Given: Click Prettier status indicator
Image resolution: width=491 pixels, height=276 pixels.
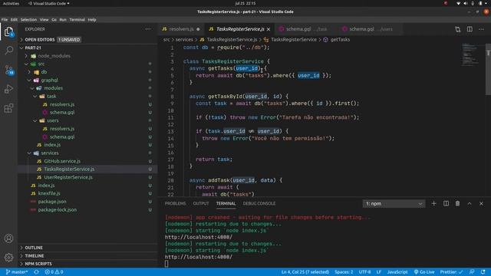Looking at the screenshot, I should tap(451, 272).
